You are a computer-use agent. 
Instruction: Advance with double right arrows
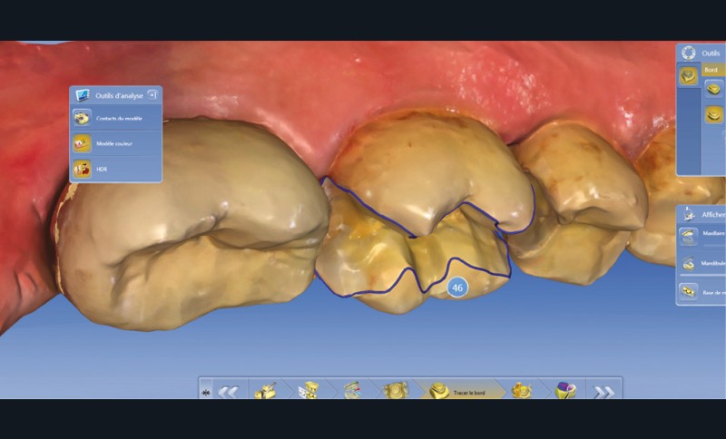pyautogui.click(x=603, y=392)
